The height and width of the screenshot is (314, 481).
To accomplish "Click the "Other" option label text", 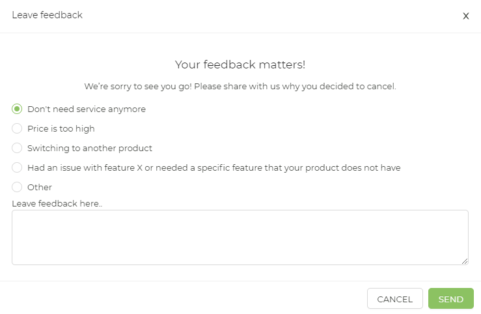I will click(40, 187).
